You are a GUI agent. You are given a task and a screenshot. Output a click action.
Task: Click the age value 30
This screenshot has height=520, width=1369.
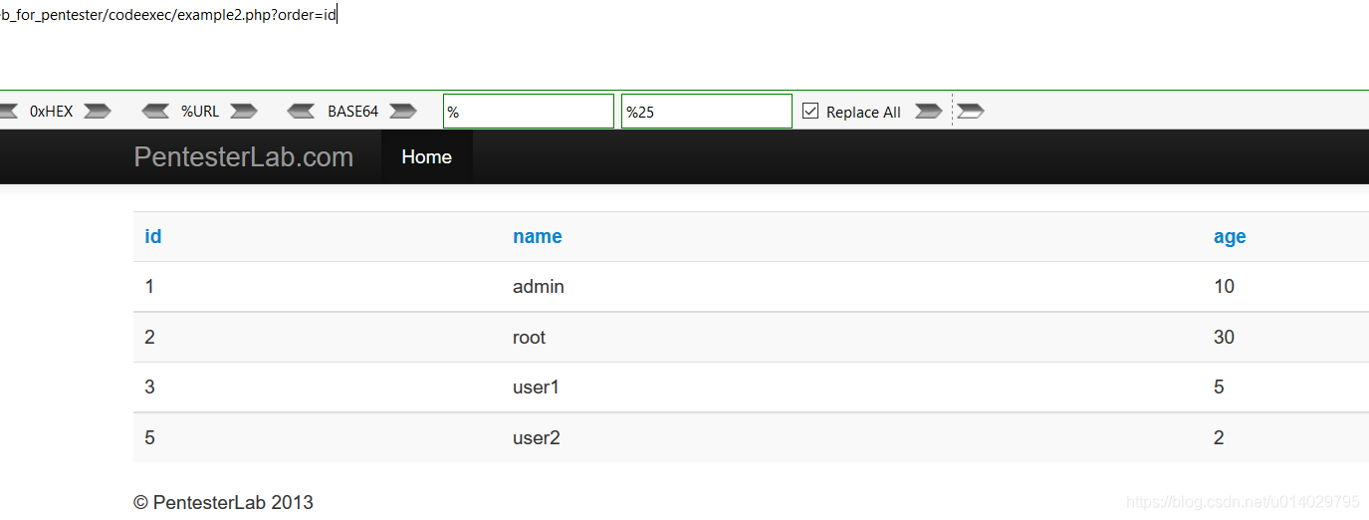coord(1224,337)
